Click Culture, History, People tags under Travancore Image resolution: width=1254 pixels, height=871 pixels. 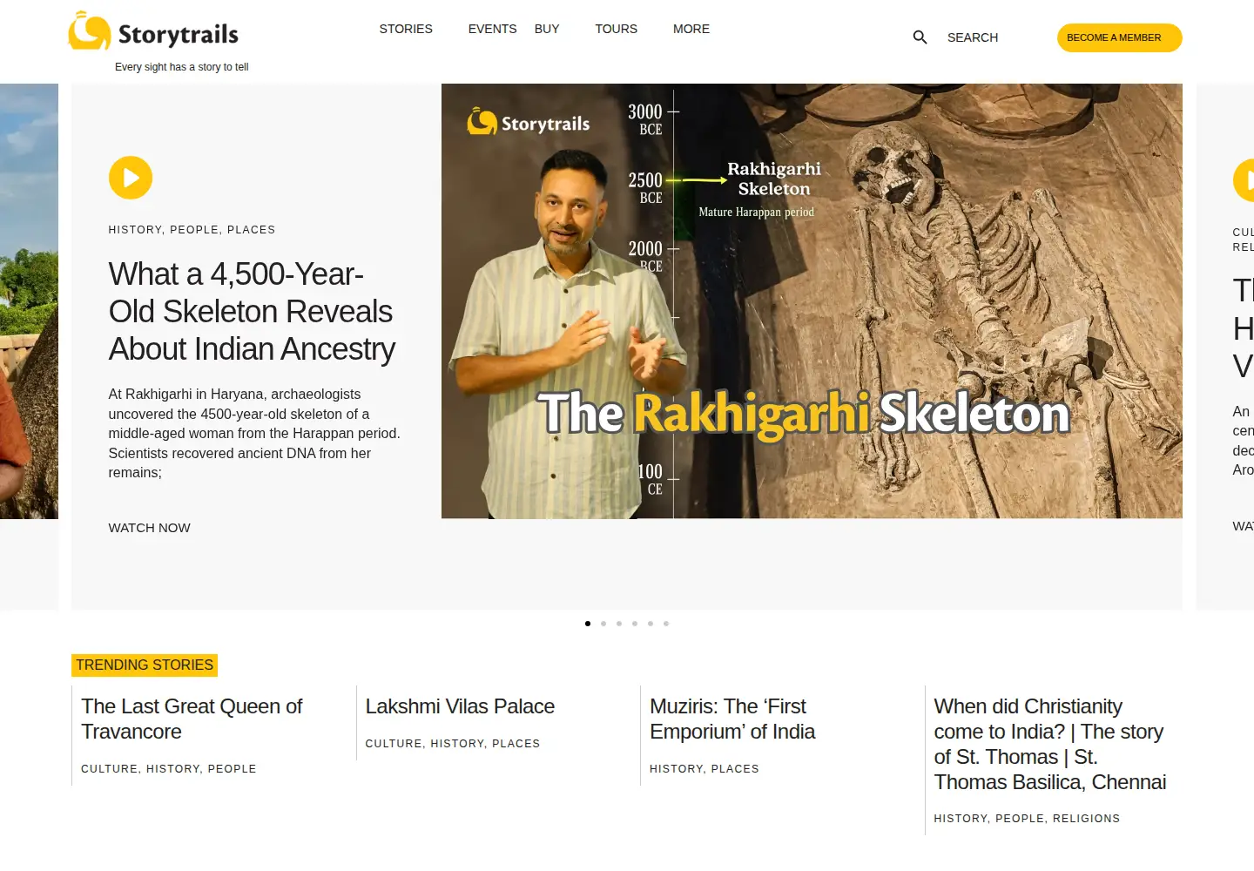tap(169, 769)
